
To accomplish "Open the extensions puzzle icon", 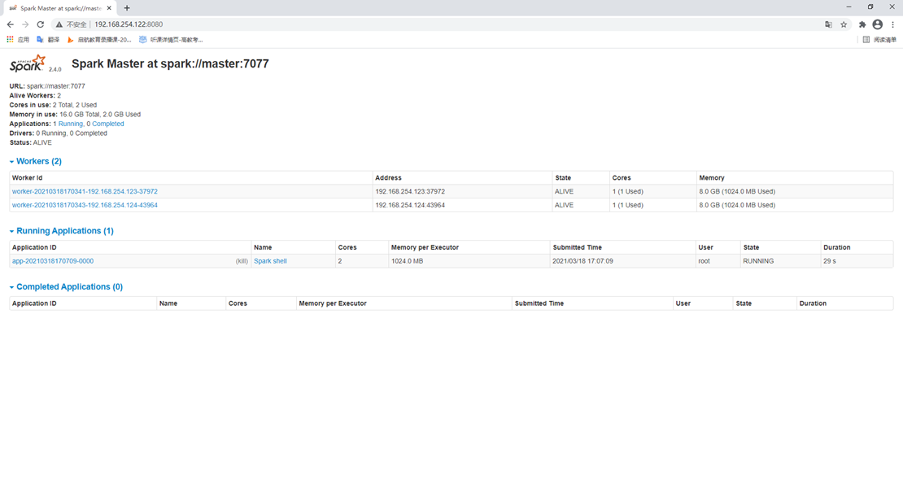I will click(x=862, y=24).
